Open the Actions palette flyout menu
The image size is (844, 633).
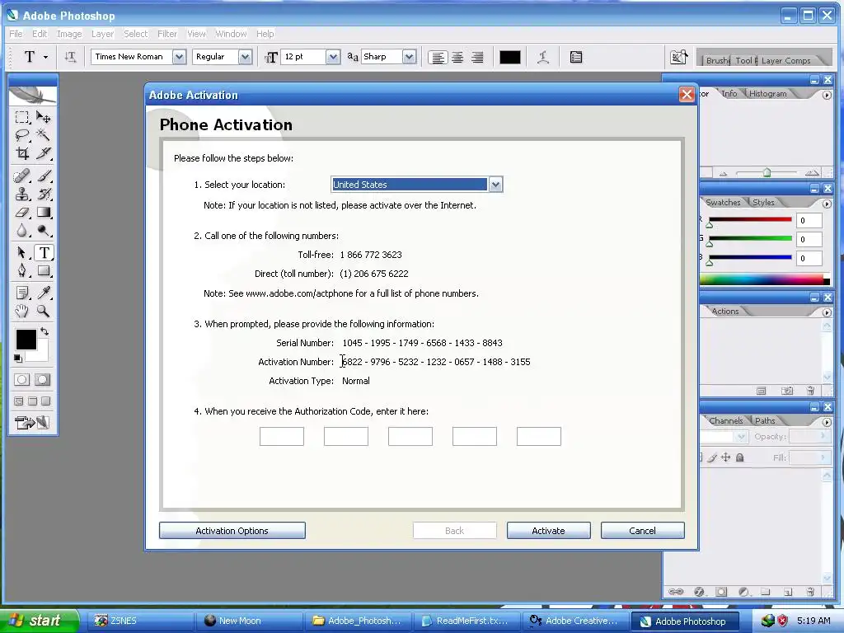click(x=827, y=312)
